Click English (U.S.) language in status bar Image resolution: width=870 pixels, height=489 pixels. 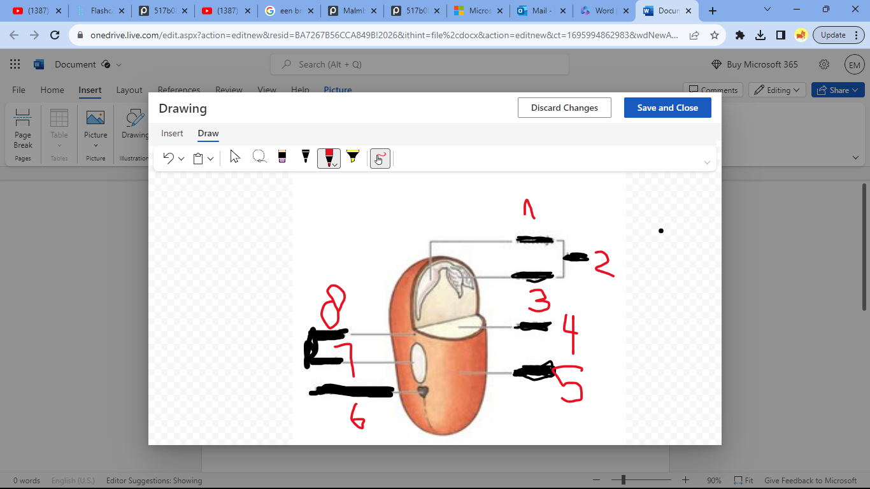pyautogui.click(x=73, y=481)
